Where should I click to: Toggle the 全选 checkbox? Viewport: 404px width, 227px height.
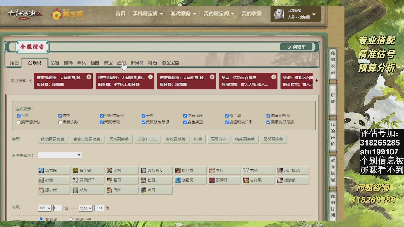[x=19, y=116]
